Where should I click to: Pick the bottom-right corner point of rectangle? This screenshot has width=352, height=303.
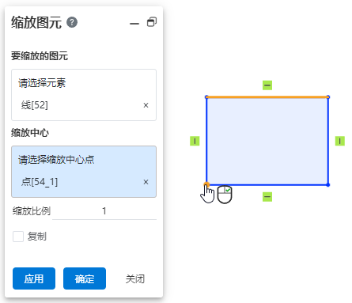(x=328, y=185)
